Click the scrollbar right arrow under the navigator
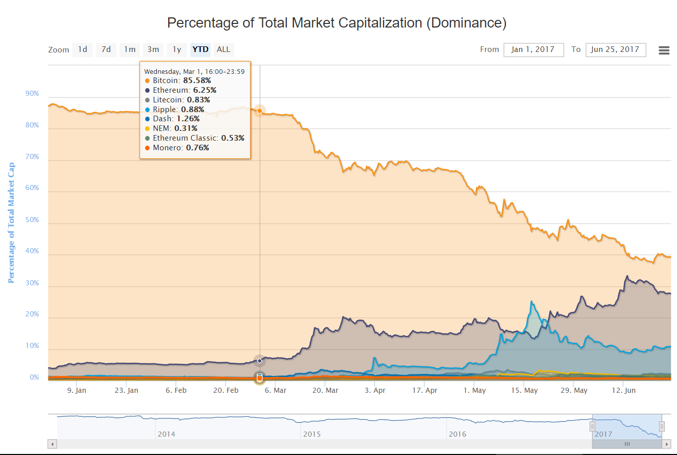Image resolution: width=677 pixels, height=455 pixels. [x=667, y=444]
